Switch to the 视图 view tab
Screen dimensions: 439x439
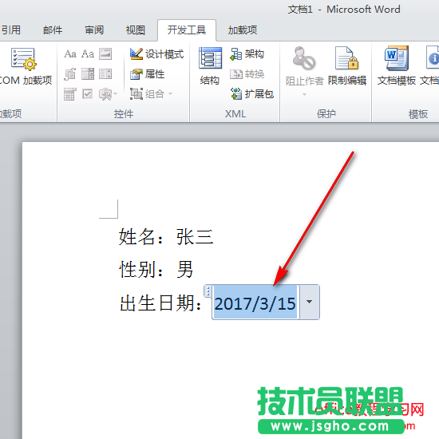tap(136, 30)
